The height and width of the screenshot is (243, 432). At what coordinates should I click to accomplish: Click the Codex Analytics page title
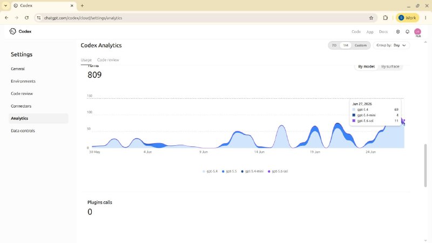(x=101, y=45)
